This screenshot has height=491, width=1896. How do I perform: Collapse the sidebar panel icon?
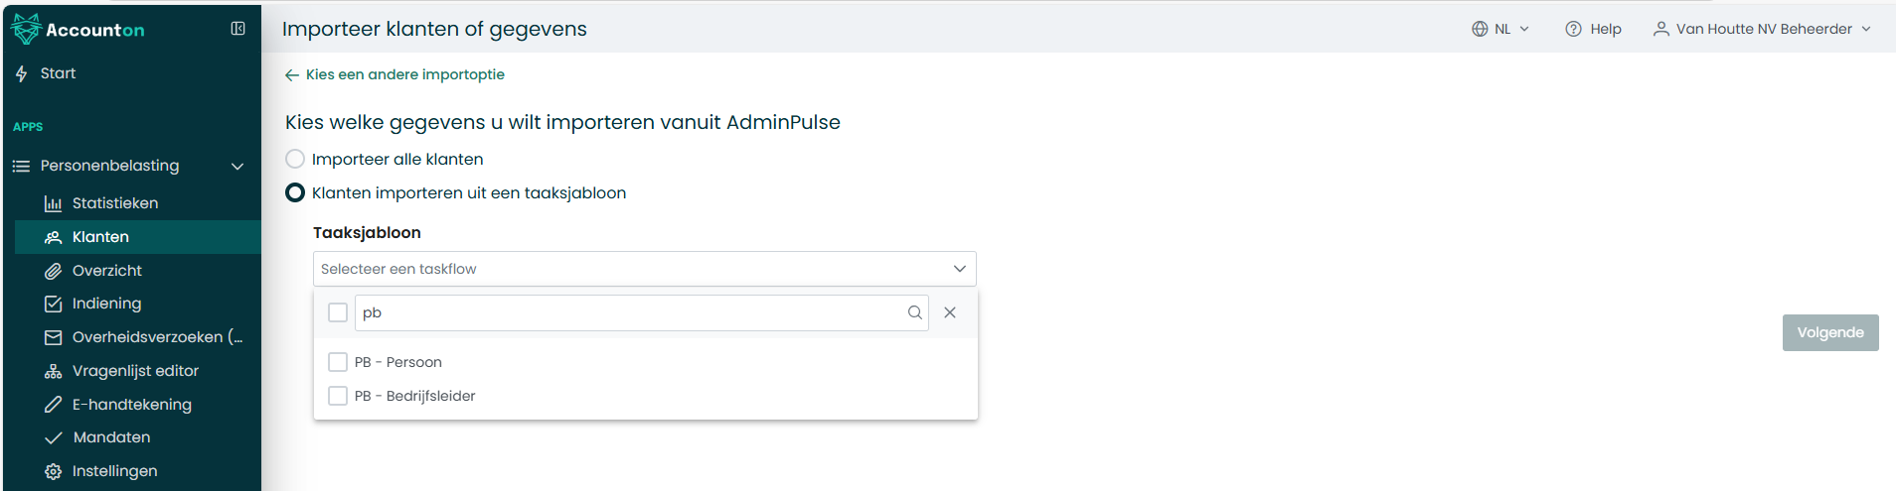point(237,29)
